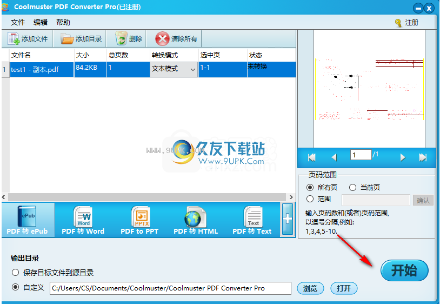This screenshot has width=440, height=304.
Task: Click the 转换模式 column header
Action: [x=174, y=55]
